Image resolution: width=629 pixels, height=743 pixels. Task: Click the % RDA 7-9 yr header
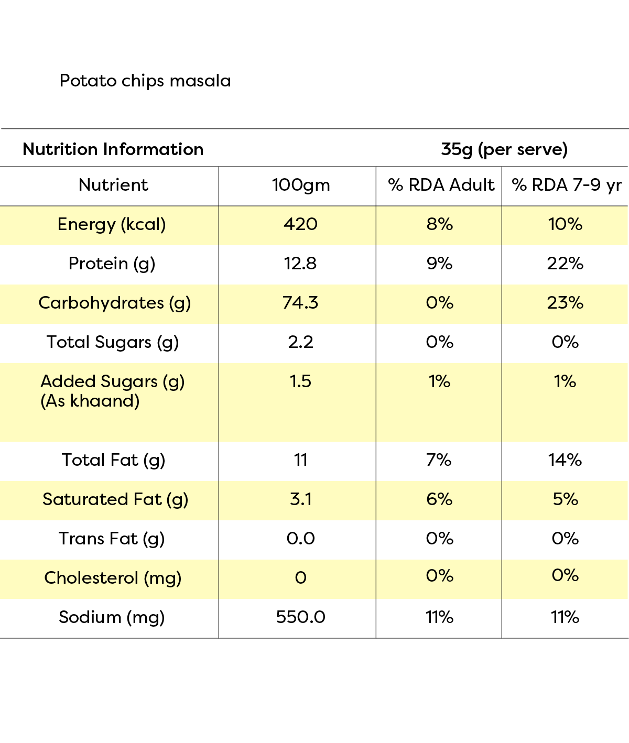(x=567, y=185)
